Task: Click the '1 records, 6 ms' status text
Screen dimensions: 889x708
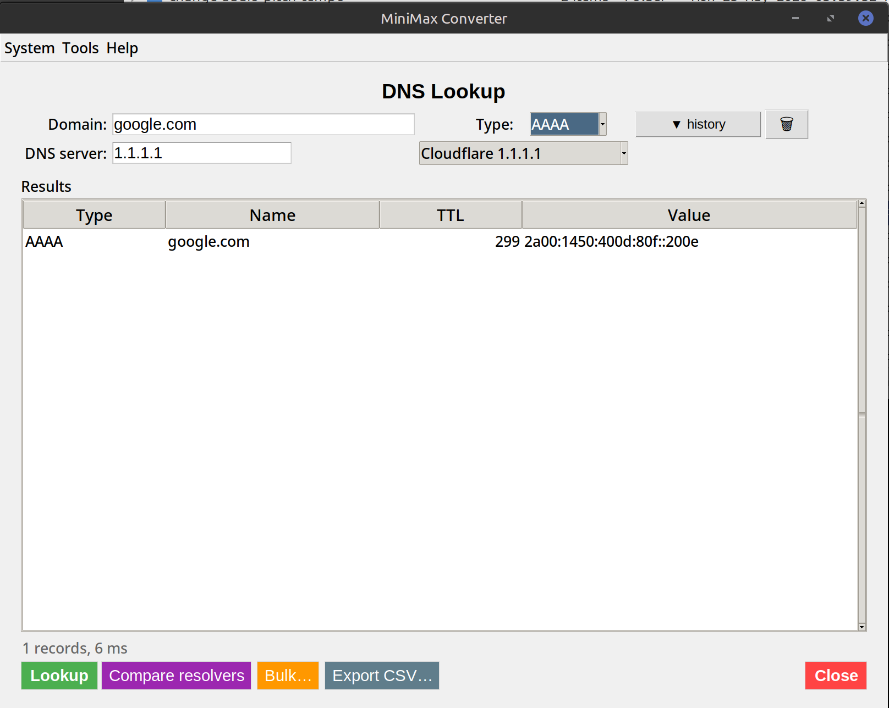Action: click(x=75, y=648)
